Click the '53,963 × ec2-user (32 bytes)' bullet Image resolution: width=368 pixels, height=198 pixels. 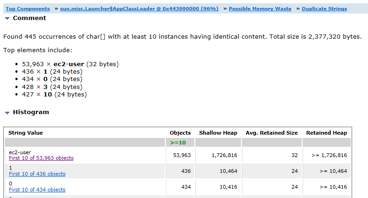71,64
